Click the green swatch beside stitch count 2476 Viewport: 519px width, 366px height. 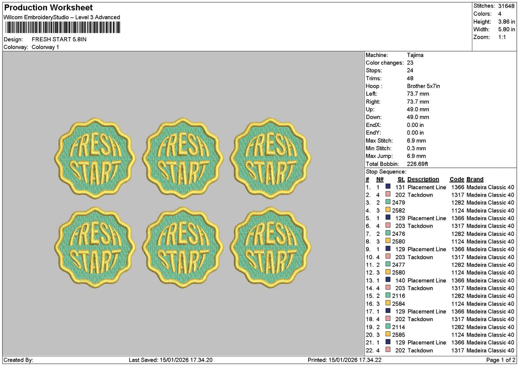[388, 233]
